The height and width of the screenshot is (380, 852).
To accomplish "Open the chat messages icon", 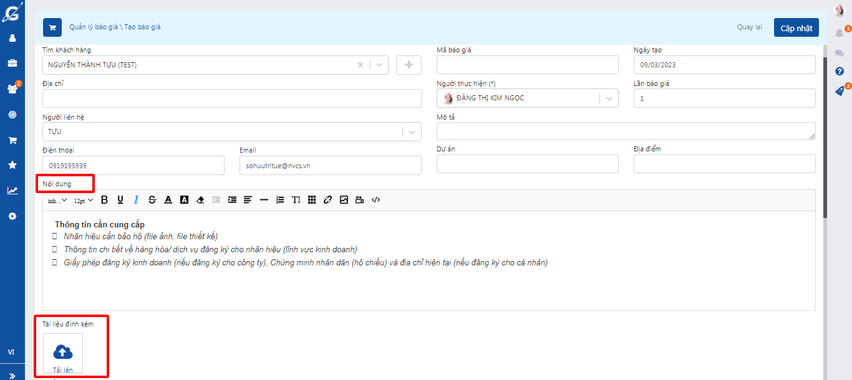I will click(x=840, y=53).
